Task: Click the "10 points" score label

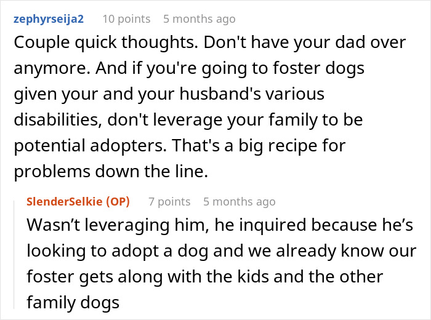Action: click(126, 19)
